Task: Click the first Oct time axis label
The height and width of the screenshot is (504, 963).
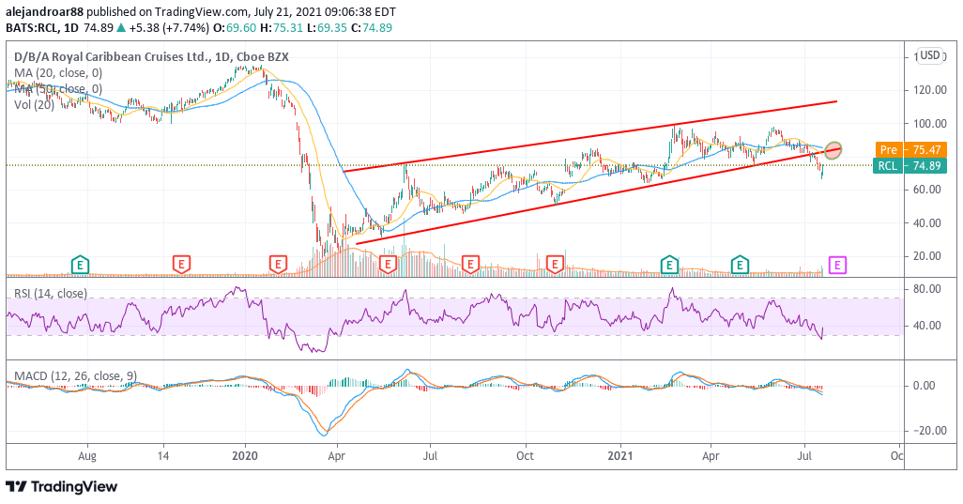Action: (x=525, y=456)
